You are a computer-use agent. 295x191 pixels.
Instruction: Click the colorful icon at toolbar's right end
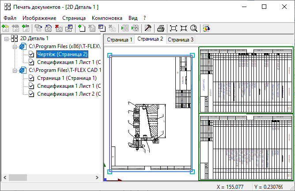point(206,28)
